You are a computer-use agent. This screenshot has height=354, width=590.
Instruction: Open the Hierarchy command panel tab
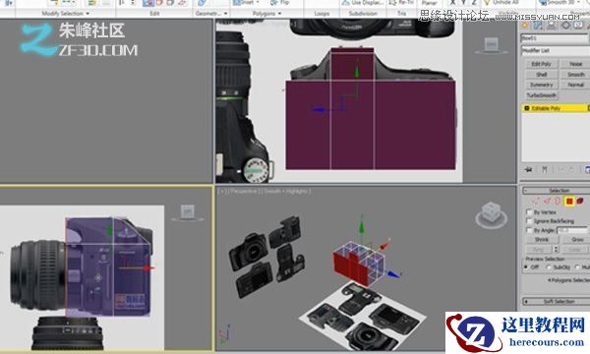pos(552,26)
